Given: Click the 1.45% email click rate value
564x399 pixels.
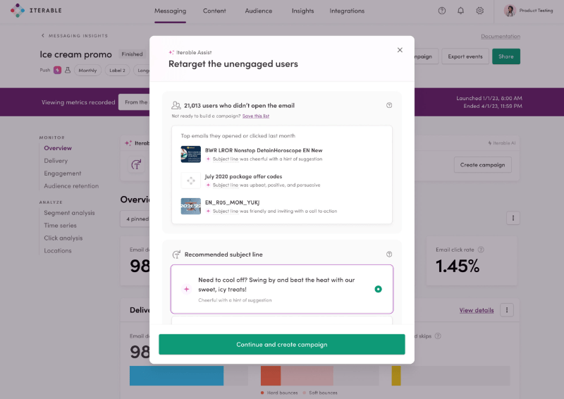Looking at the screenshot, I should [457, 266].
